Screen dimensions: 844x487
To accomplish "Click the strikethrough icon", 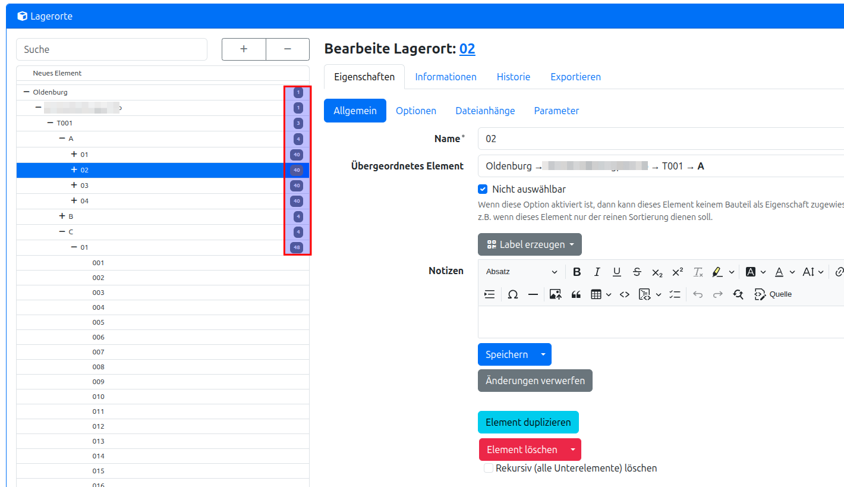I will point(637,272).
